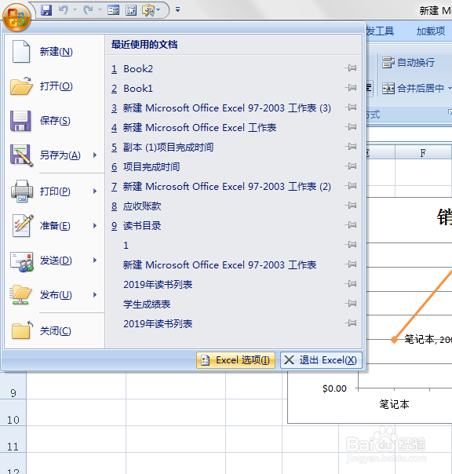Screen dimensions: 452x474
Task: Click the 笔记本 axis label in chart
Action: [394, 404]
